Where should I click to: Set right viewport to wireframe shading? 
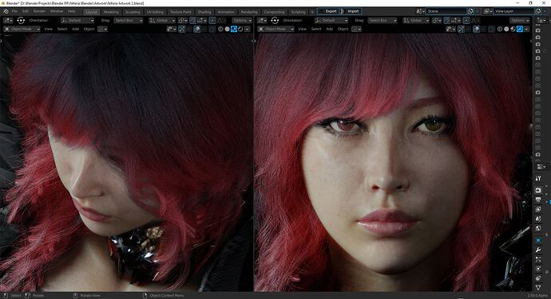(500, 30)
